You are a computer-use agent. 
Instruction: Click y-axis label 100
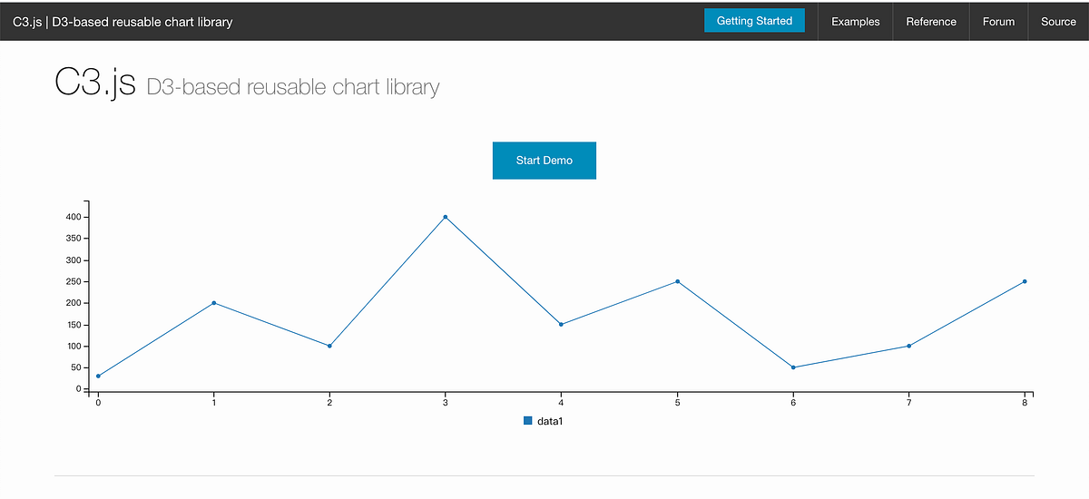click(74, 347)
